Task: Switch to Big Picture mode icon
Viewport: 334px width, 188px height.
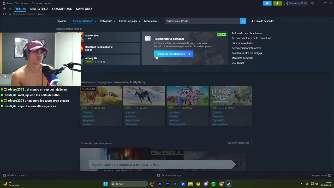Action: [312, 3]
